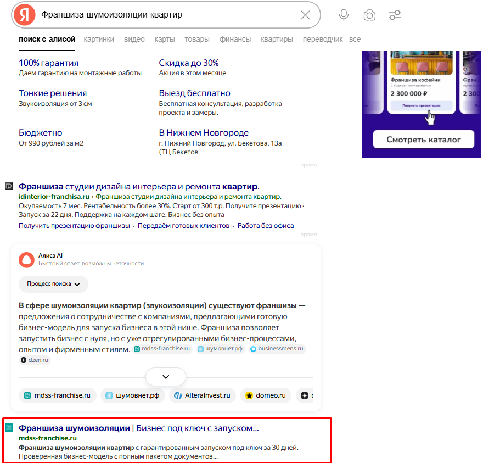The height and width of the screenshot is (463, 500).
Task: Switch to the 'товары' tab
Action: tap(196, 39)
